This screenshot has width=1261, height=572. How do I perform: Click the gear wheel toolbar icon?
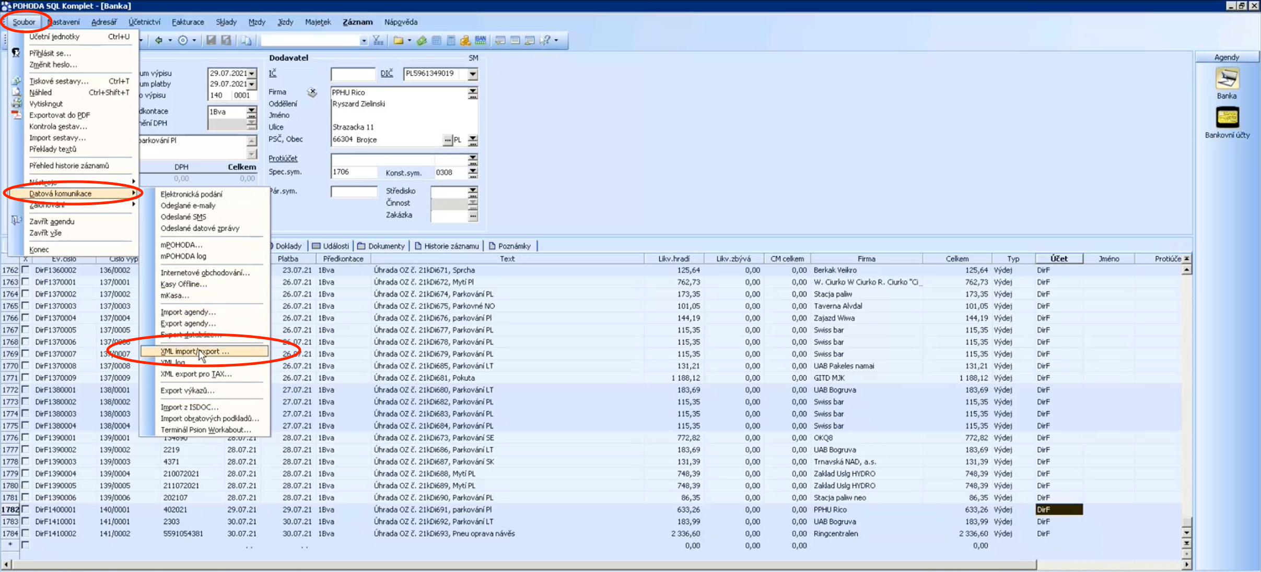[x=183, y=40]
